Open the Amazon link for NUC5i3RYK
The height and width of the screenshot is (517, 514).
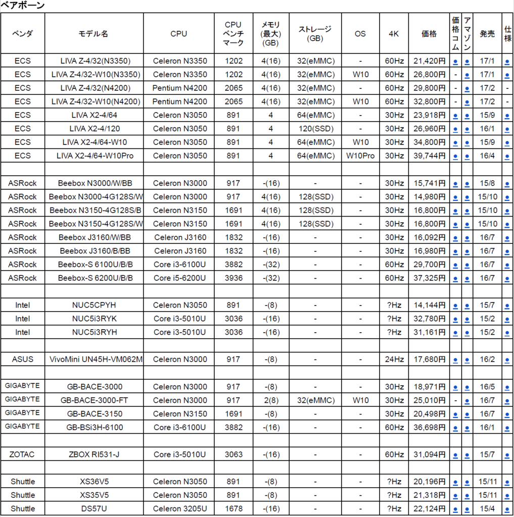point(467,320)
